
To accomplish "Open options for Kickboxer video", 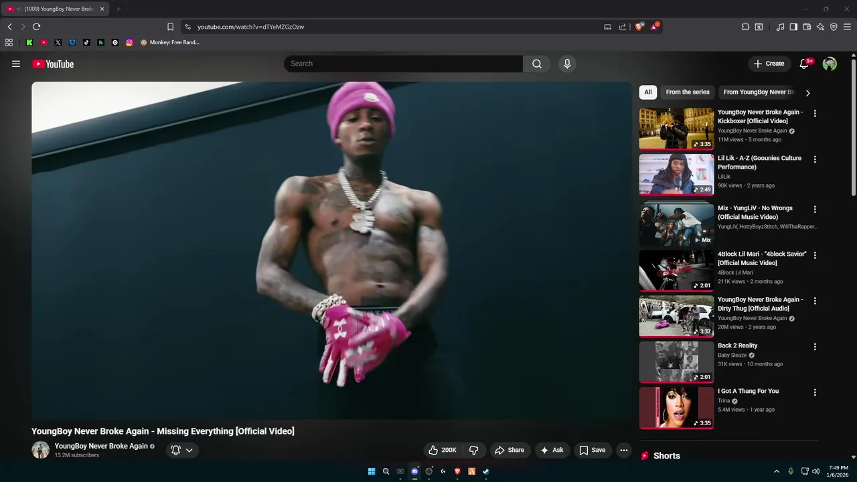I will pyautogui.click(x=815, y=114).
